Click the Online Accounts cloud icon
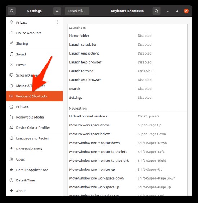Screen dimensions: 198x203 (12, 33)
